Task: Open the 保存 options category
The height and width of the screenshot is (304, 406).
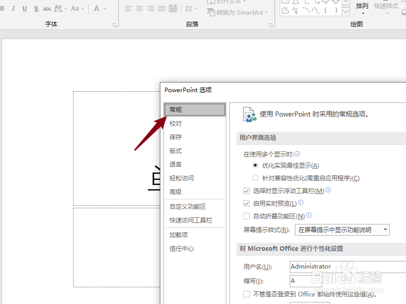Action: tap(195, 137)
